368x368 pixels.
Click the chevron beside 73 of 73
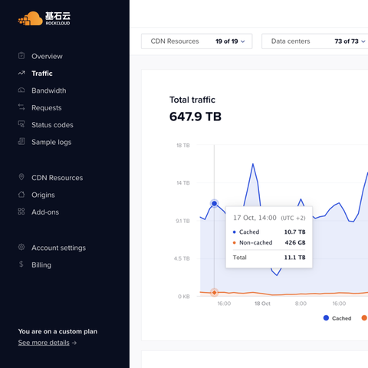click(x=363, y=41)
